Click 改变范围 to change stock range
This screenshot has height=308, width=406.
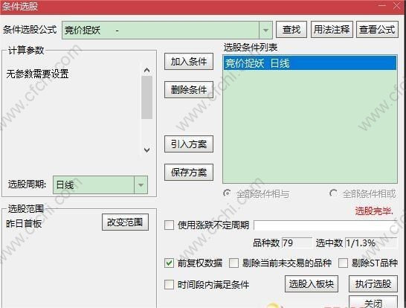125,222
